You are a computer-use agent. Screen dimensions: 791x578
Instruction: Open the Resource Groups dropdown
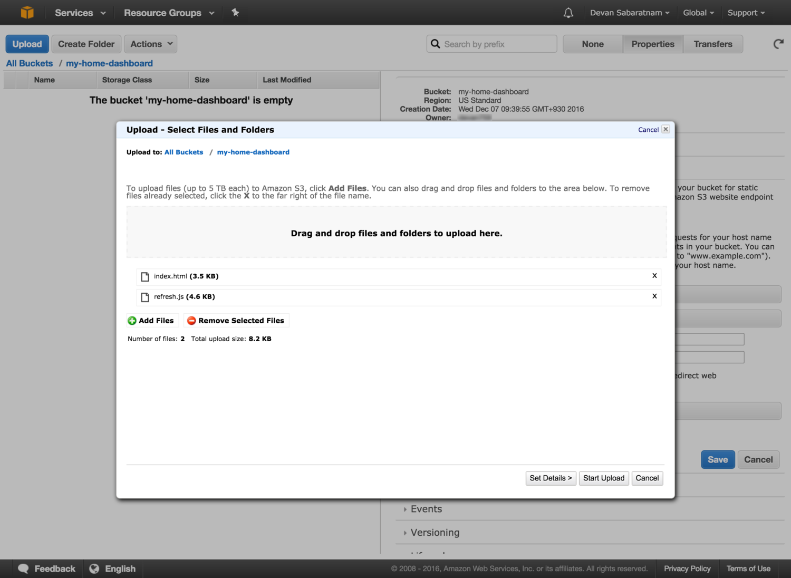169,13
